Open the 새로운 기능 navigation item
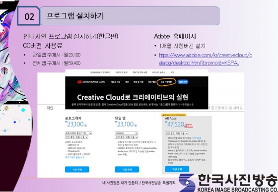The width and height of the screenshot is (278, 192). pyautogui.click(x=115, y=82)
